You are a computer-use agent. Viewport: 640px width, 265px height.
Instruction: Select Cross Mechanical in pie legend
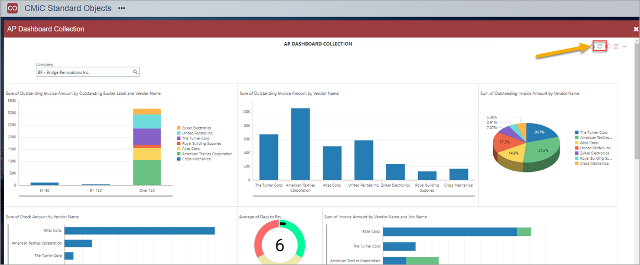[x=592, y=163]
